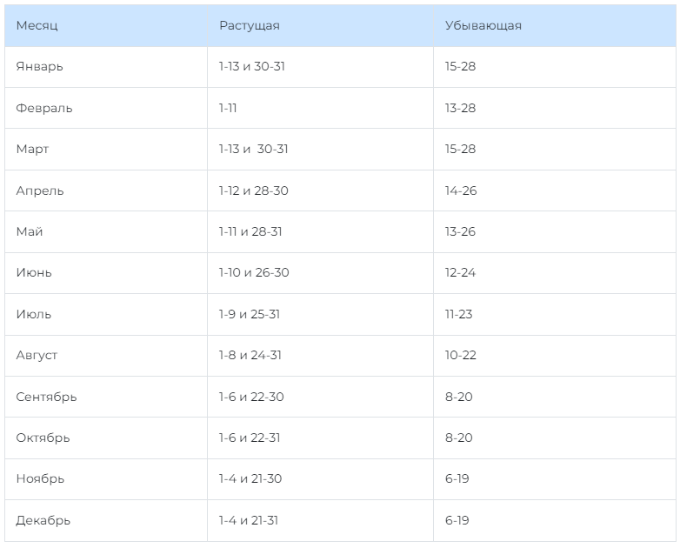Select the Октябрь month cell
680x548 pixels.
click(43, 438)
